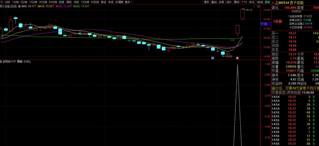The image size is (319, 146).
Task: Select the 日线 daily period
Action: click(61, 2)
